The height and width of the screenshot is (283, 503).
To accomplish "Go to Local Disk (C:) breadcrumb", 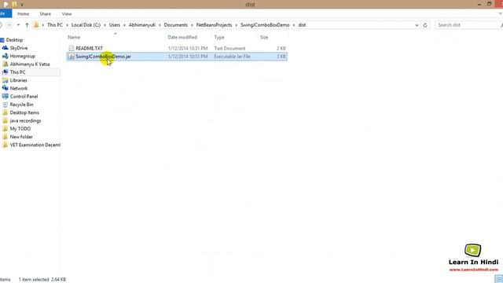I will point(86,25).
